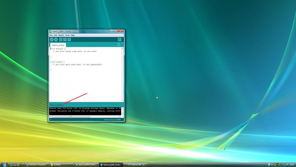Image resolution: width=296 pixels, height=167 pixels.
Task: Open the Software compatibility taskbar button
Action: pos(37,165)
